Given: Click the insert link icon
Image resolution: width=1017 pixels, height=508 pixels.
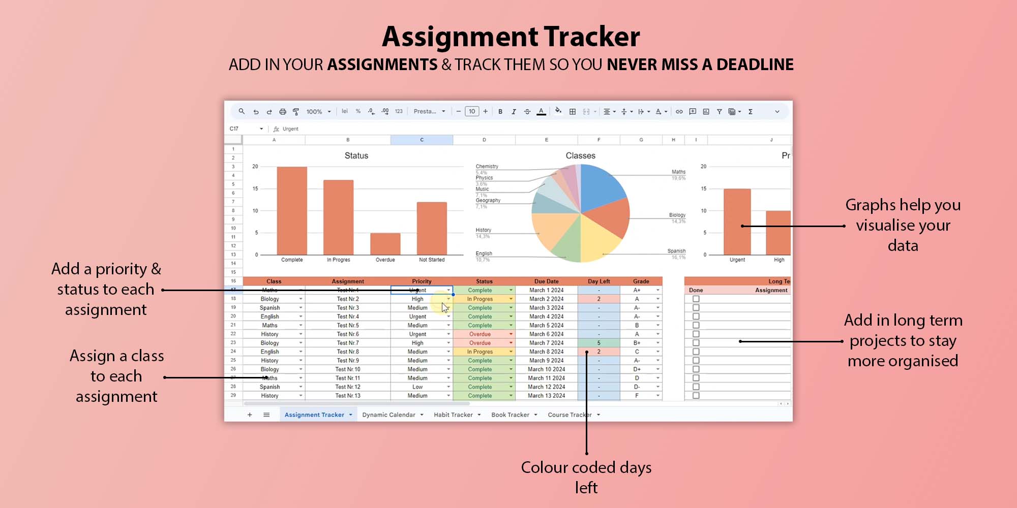Looking at the screenshot, I should (679, 112).
